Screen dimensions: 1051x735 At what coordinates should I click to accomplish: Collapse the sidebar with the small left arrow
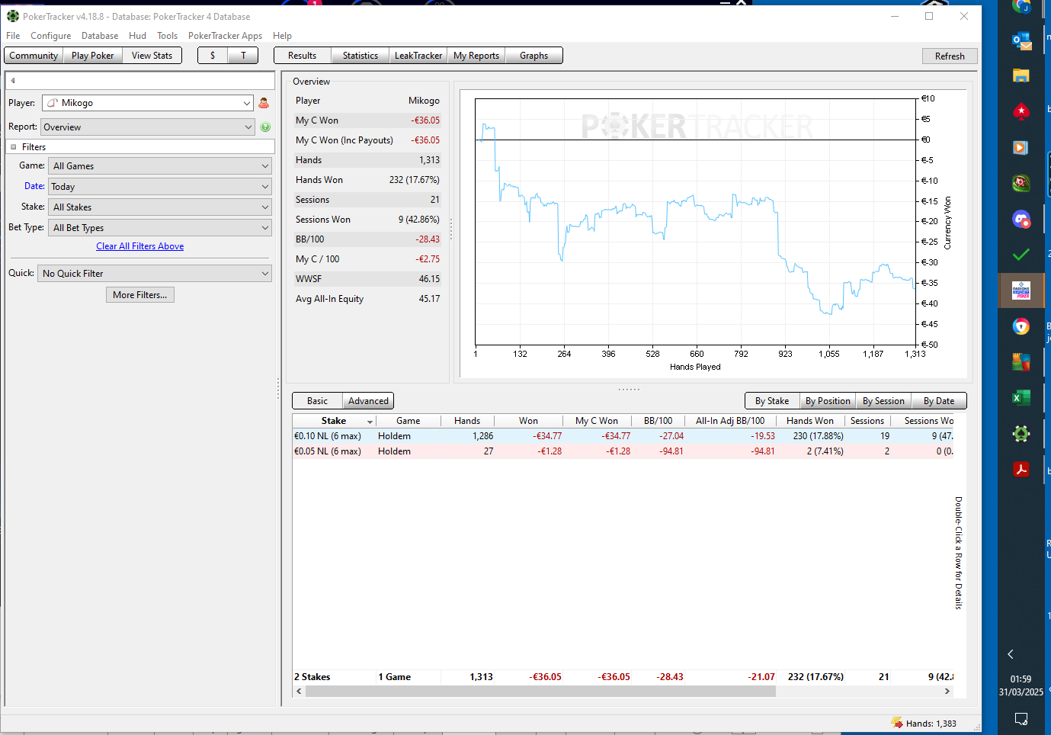[x=13, y=80]
